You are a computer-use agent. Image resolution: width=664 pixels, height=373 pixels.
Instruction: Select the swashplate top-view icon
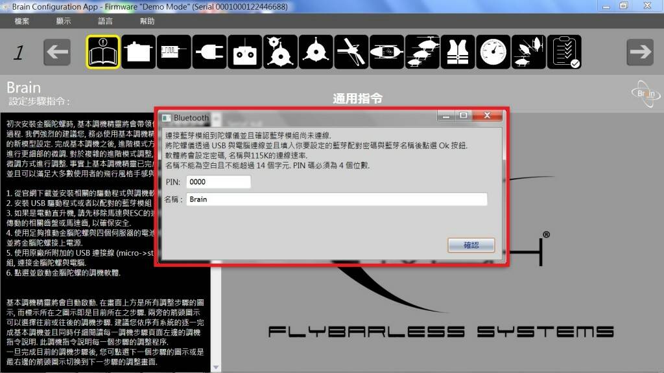pos(316,52)
